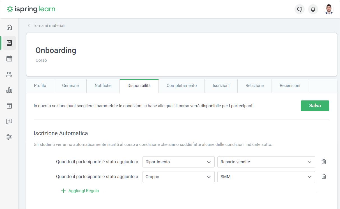Expand the SMM dropdown
The height and width of the screenshot is (209, 340).
(266, 177)
